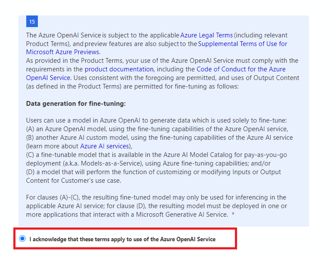Visit the Azure AI services link
This screenshot has height=258, width=327.
tap(105, 146)
